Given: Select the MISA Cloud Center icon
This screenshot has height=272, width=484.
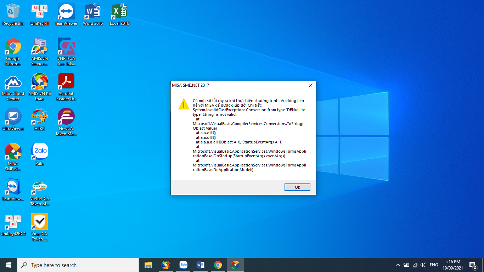Looking at the screenshot, I should (x=13, y=87).
